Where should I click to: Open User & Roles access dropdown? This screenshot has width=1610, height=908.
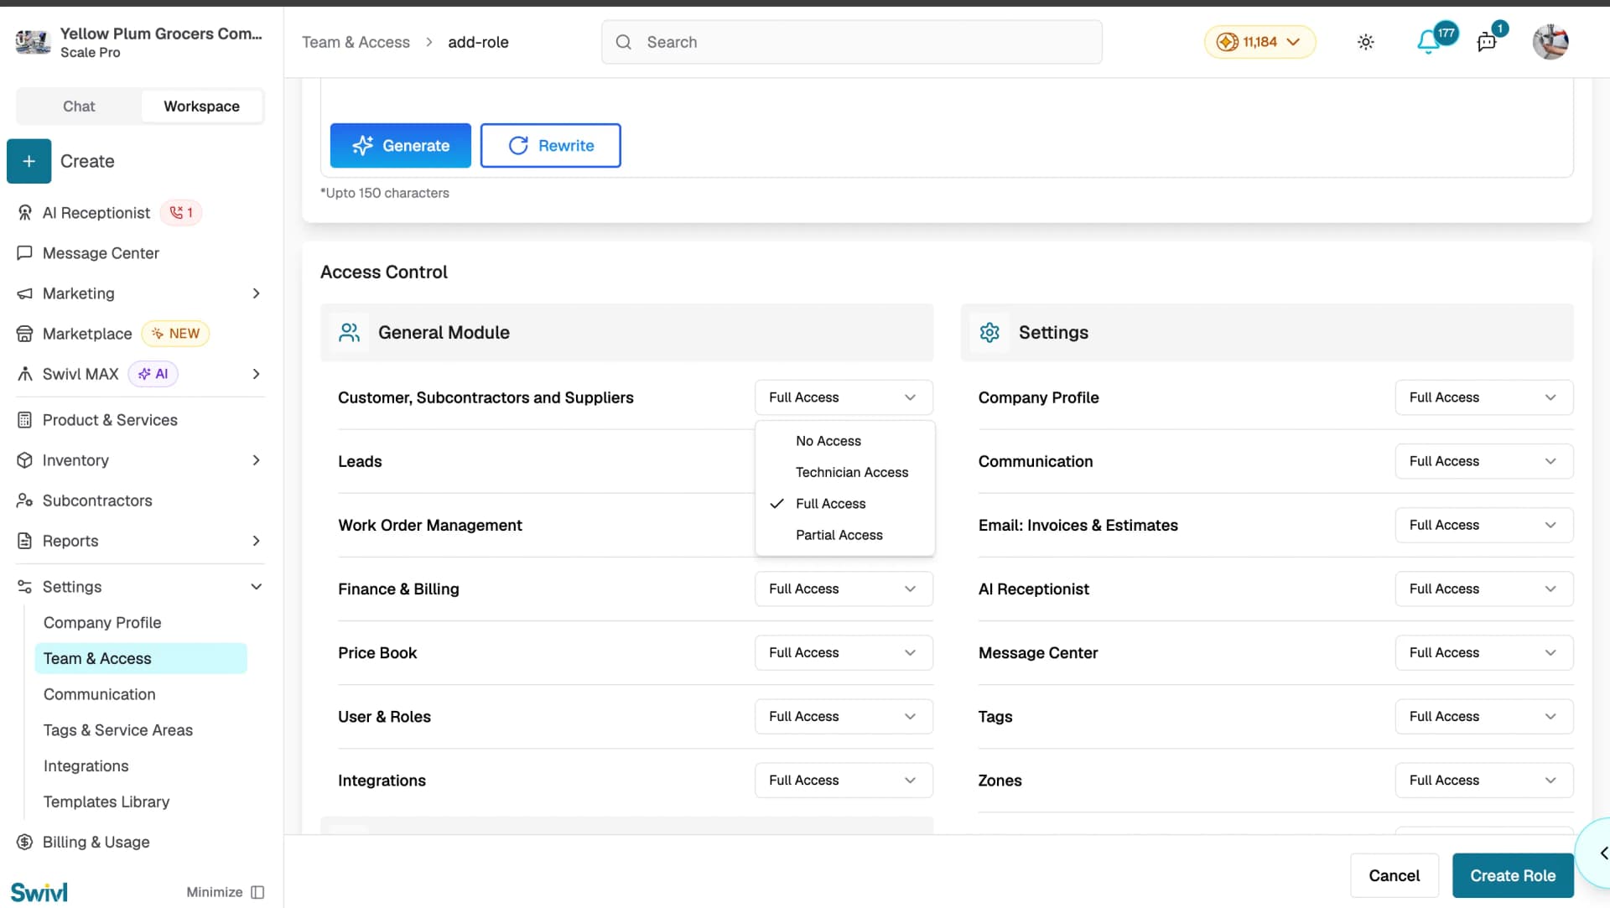click(x=844, y=716)
